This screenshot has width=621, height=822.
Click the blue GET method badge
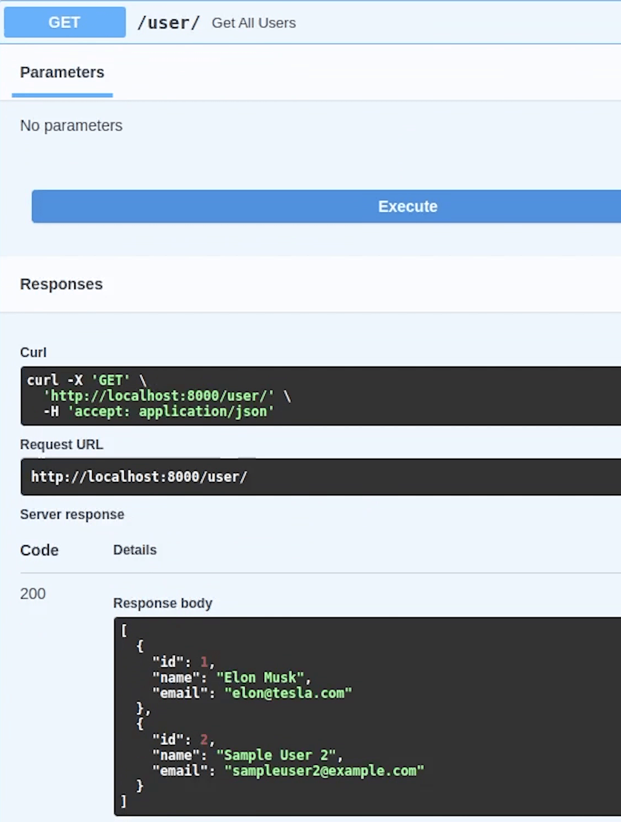point(64,23)
